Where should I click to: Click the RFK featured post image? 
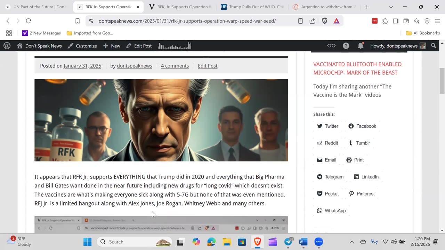tap(161, 120)
